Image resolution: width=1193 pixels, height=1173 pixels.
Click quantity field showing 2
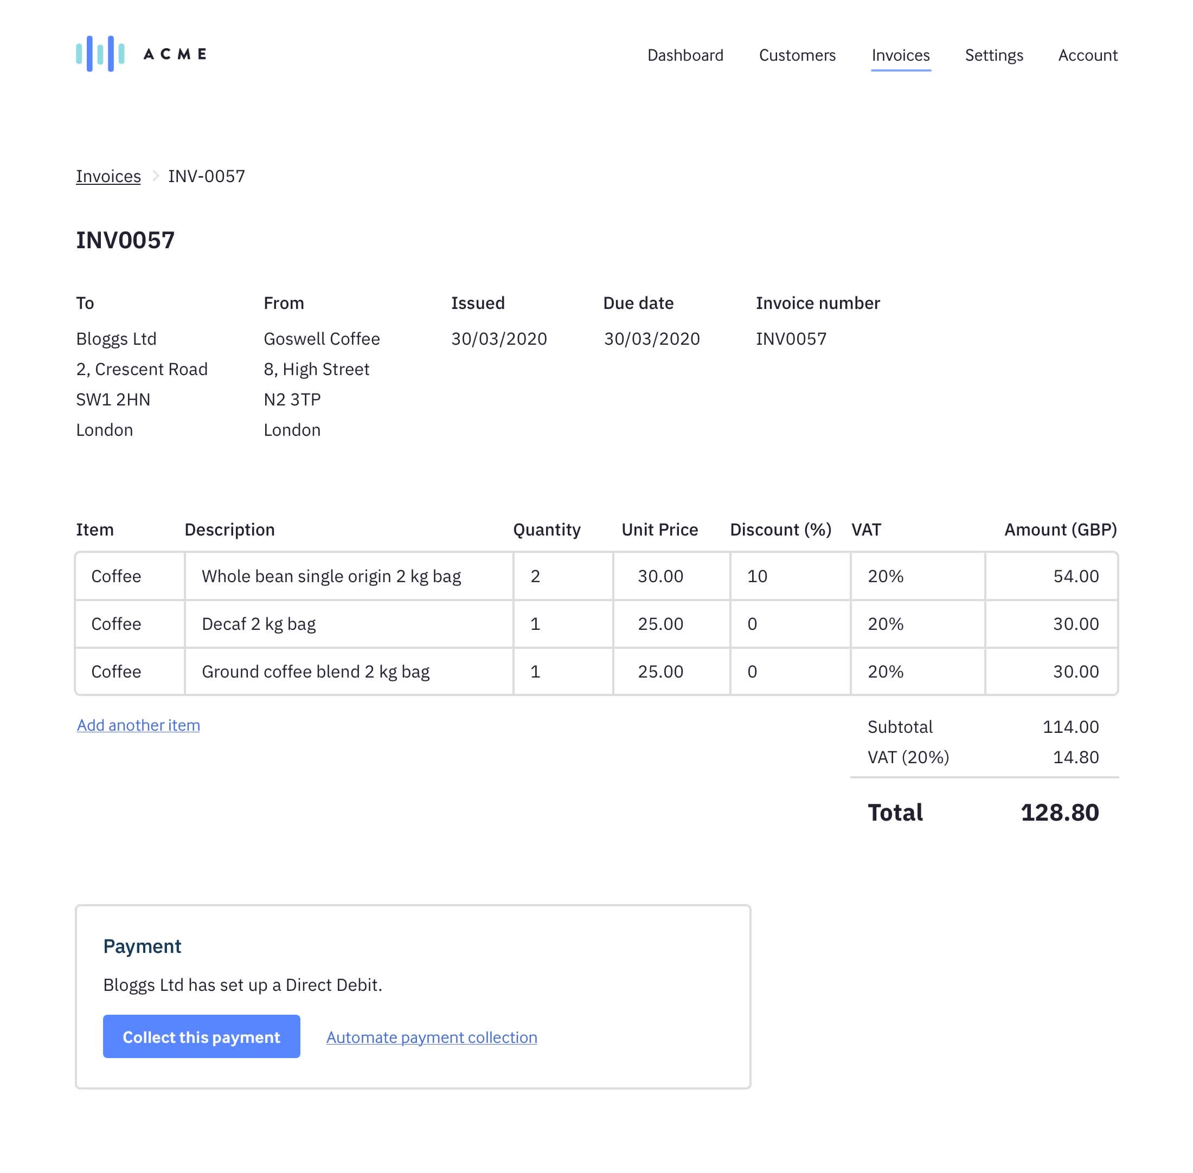(x=562, y=576)
